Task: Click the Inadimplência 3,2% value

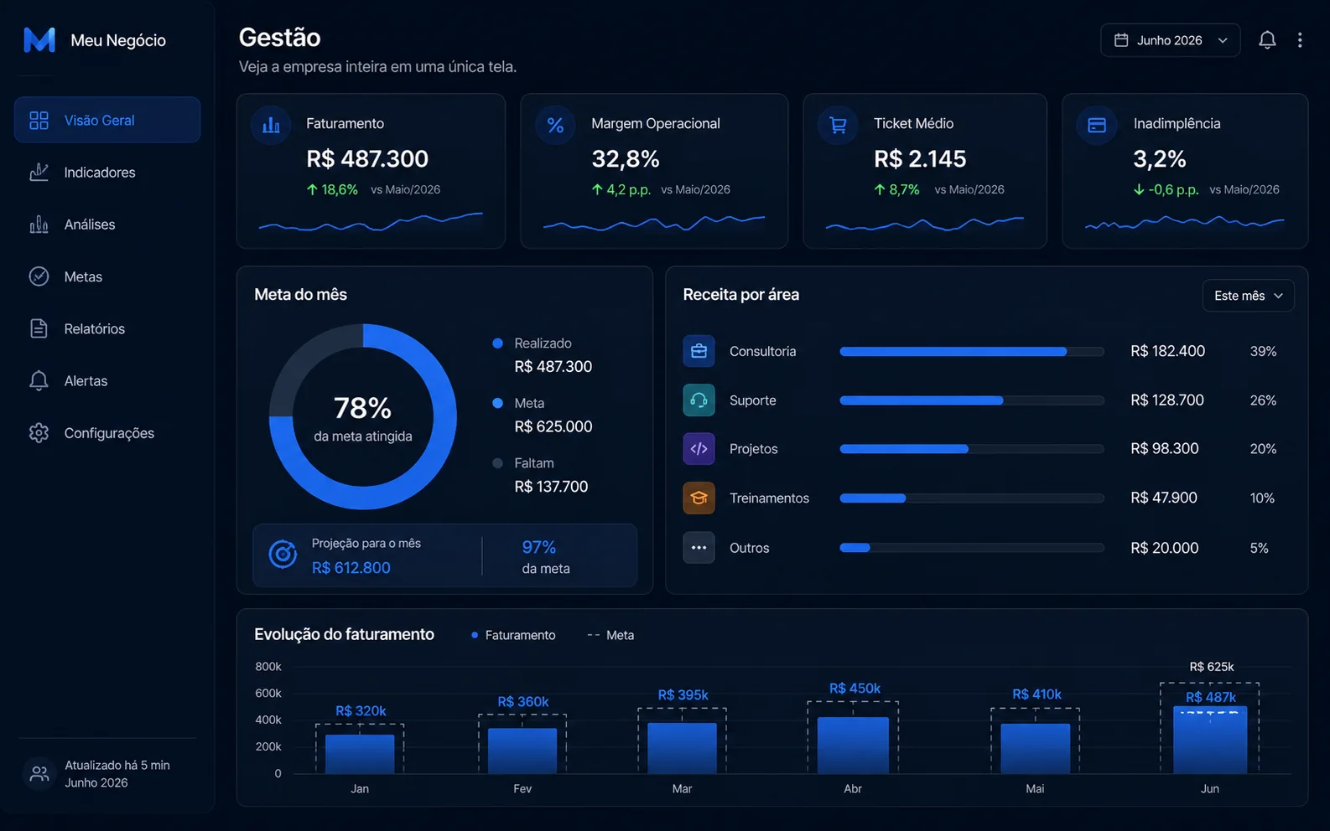Action: click(x=1160, y=158)
